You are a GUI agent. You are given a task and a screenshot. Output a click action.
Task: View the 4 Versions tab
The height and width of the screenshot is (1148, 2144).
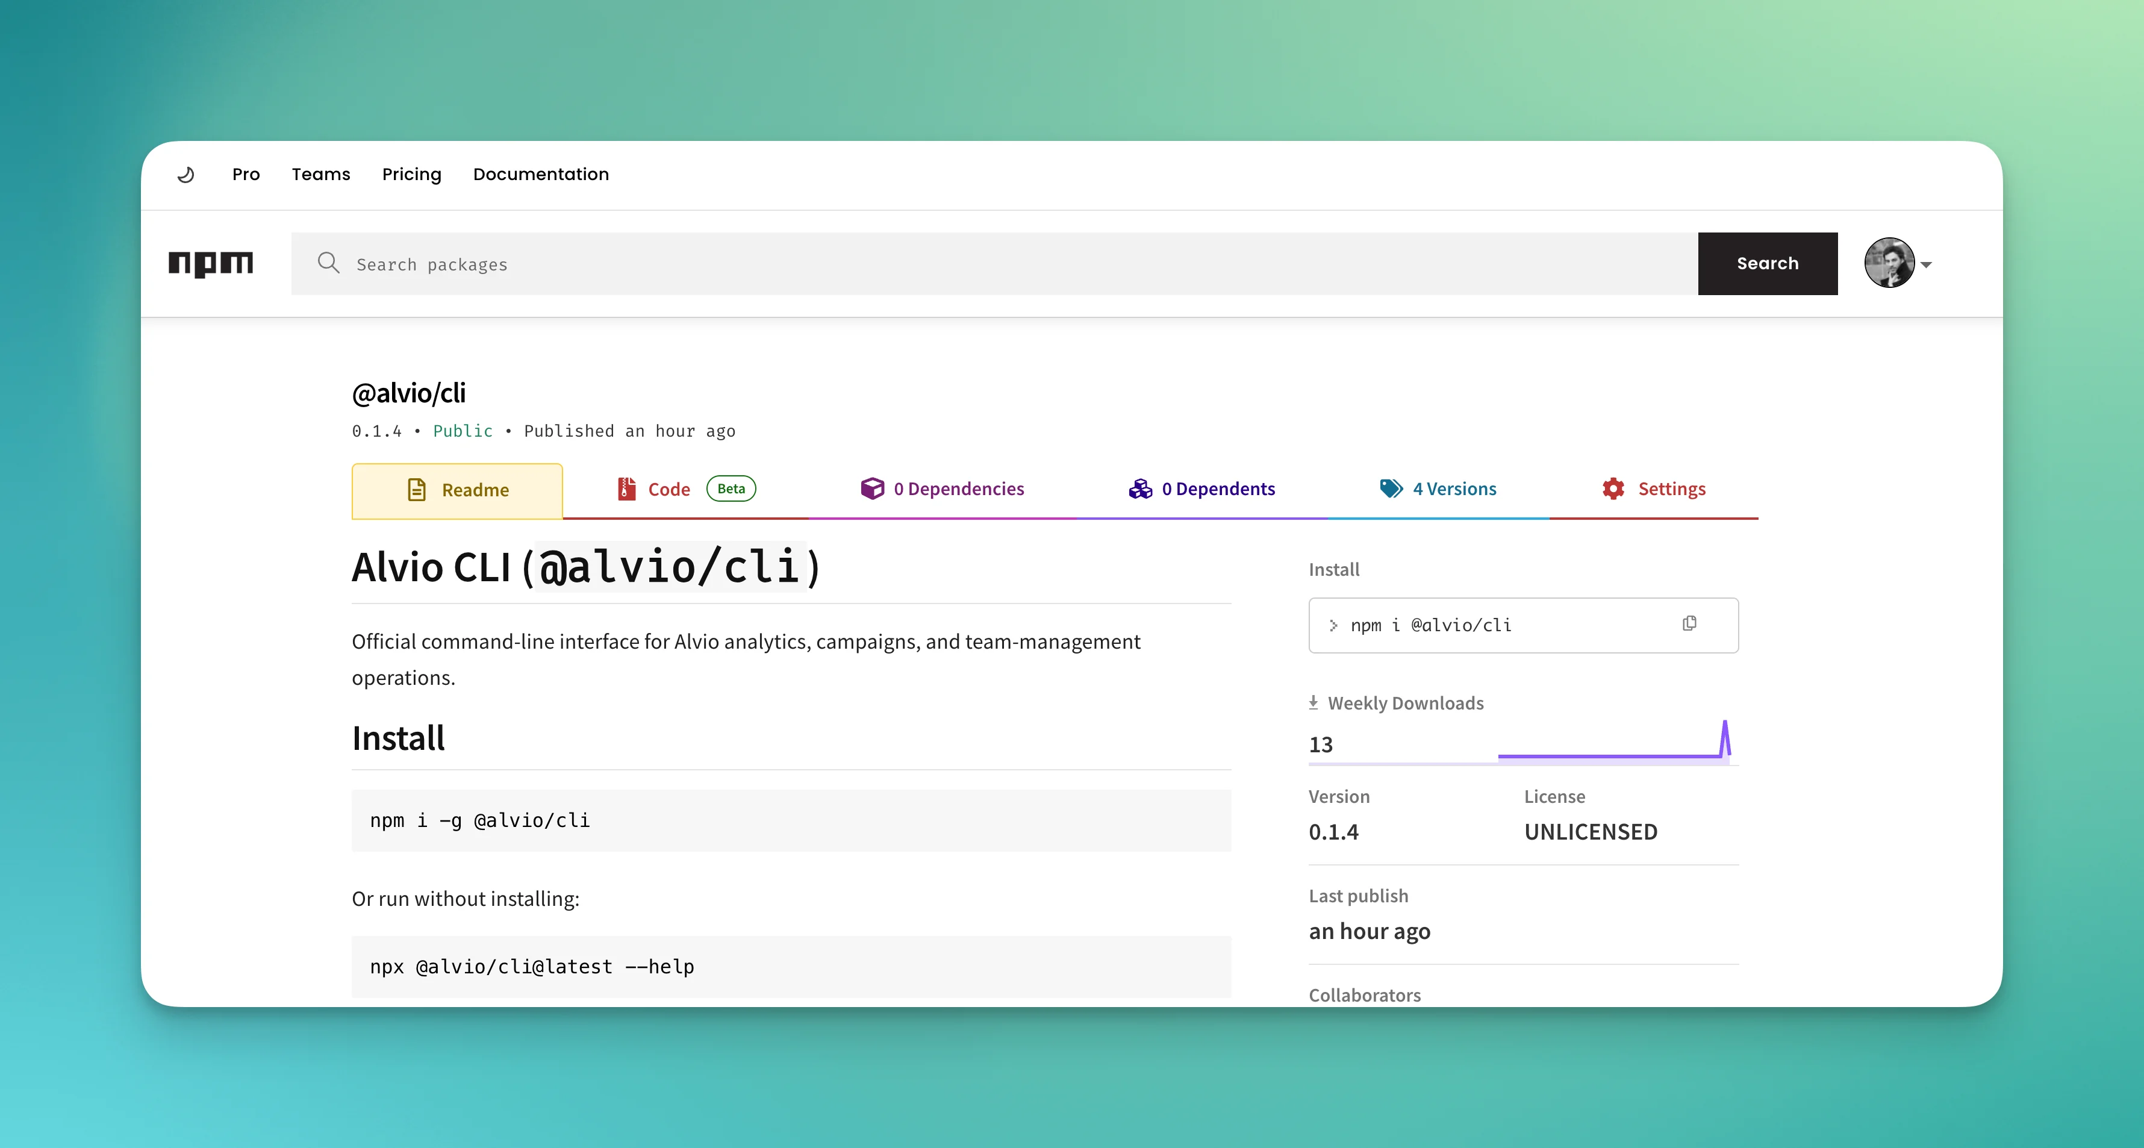(1438, 488)
